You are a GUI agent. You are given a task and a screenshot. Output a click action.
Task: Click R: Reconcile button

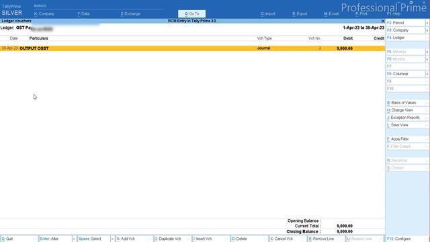pyautogui.click(x=406, y=161)
